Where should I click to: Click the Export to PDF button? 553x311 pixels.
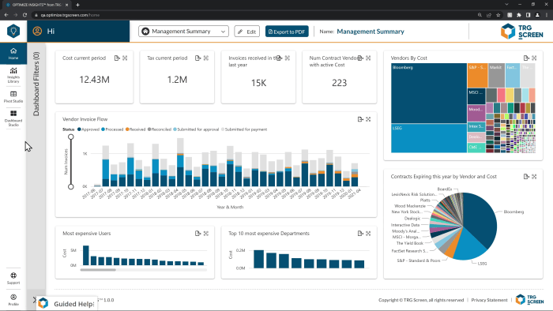pyautogui.click(x=287, y=32)
